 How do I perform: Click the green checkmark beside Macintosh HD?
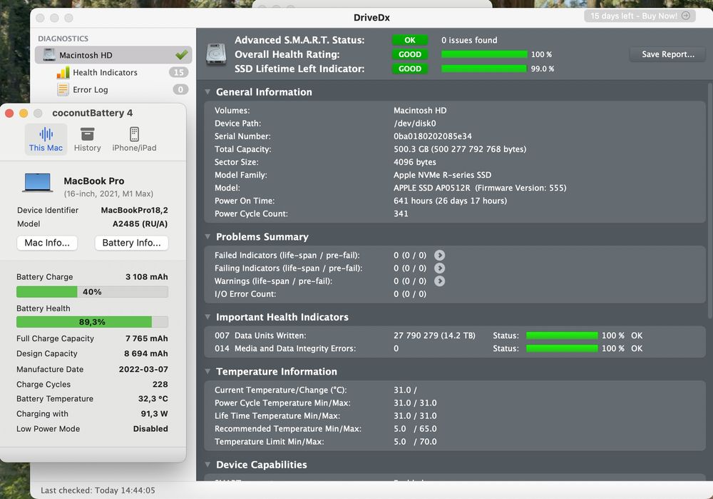(181, 55)
